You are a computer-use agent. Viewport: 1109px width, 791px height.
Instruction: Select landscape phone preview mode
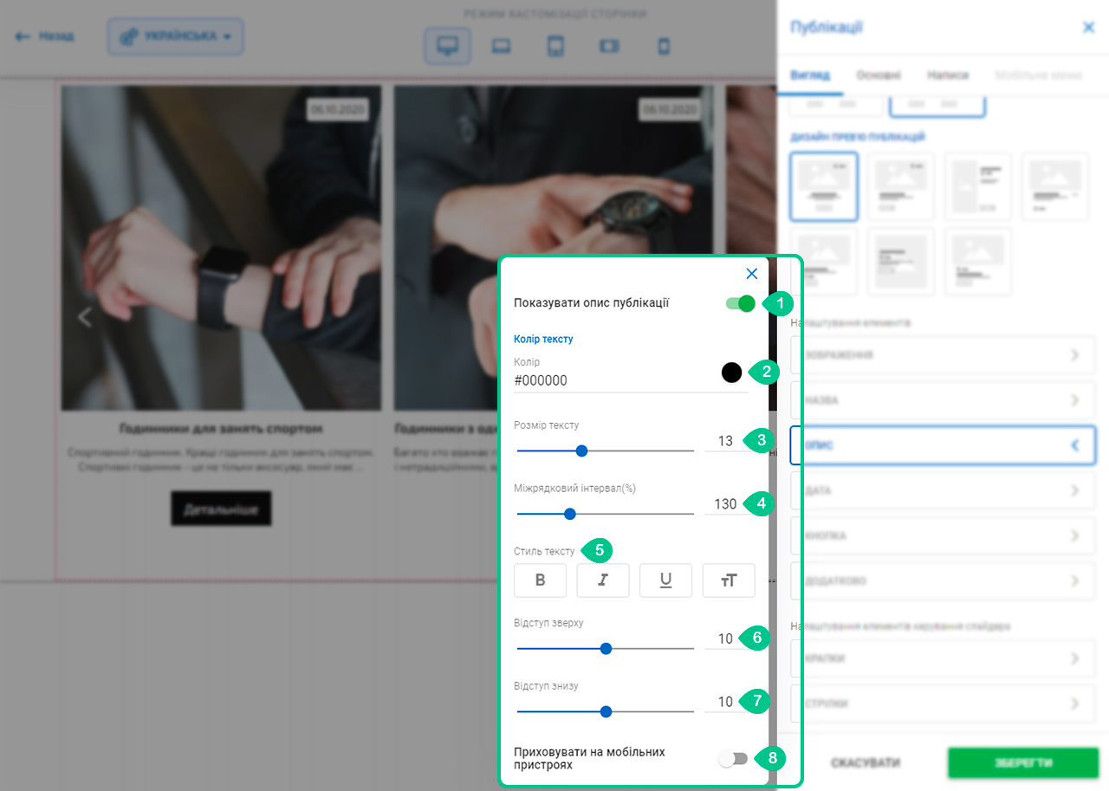click(609, 46)
